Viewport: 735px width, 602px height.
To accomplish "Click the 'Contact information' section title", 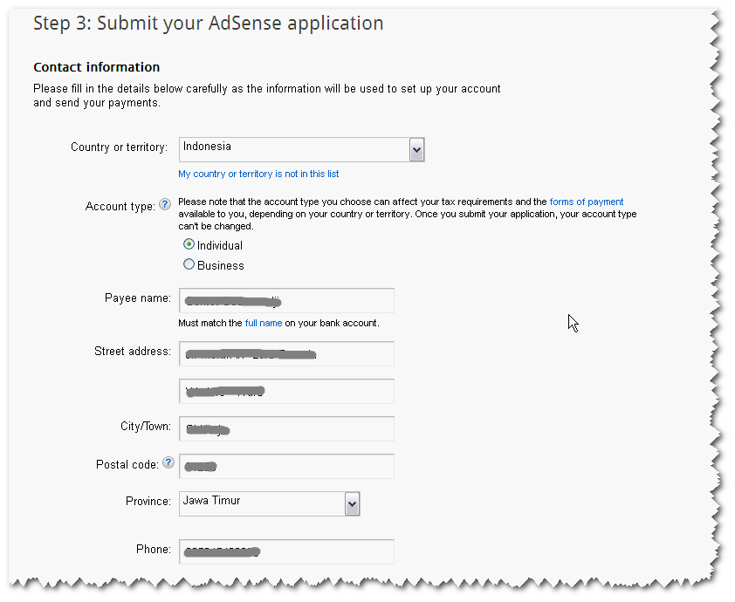I will [96, 67].
